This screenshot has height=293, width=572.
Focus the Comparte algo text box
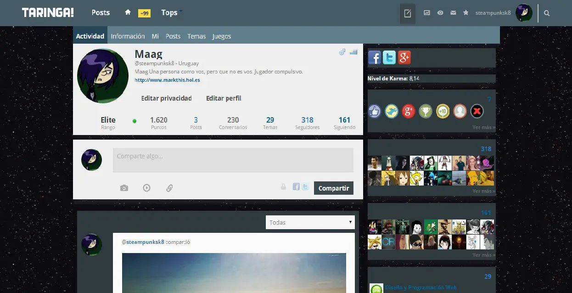233,160
